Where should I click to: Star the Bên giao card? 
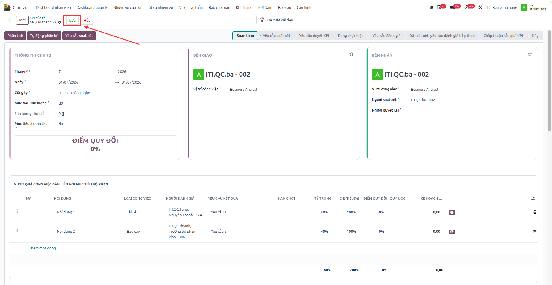click(351, 54)
